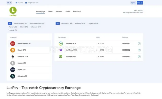162x99 pixels.
Task: Filter send list by Advanced Cash USD
Action: (37, 24)
